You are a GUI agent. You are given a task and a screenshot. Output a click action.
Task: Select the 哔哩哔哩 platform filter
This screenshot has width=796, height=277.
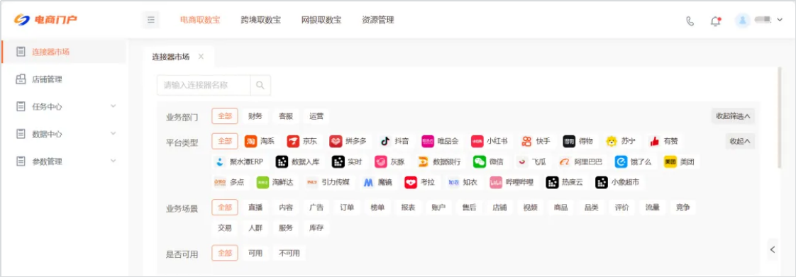click(512, 182)
